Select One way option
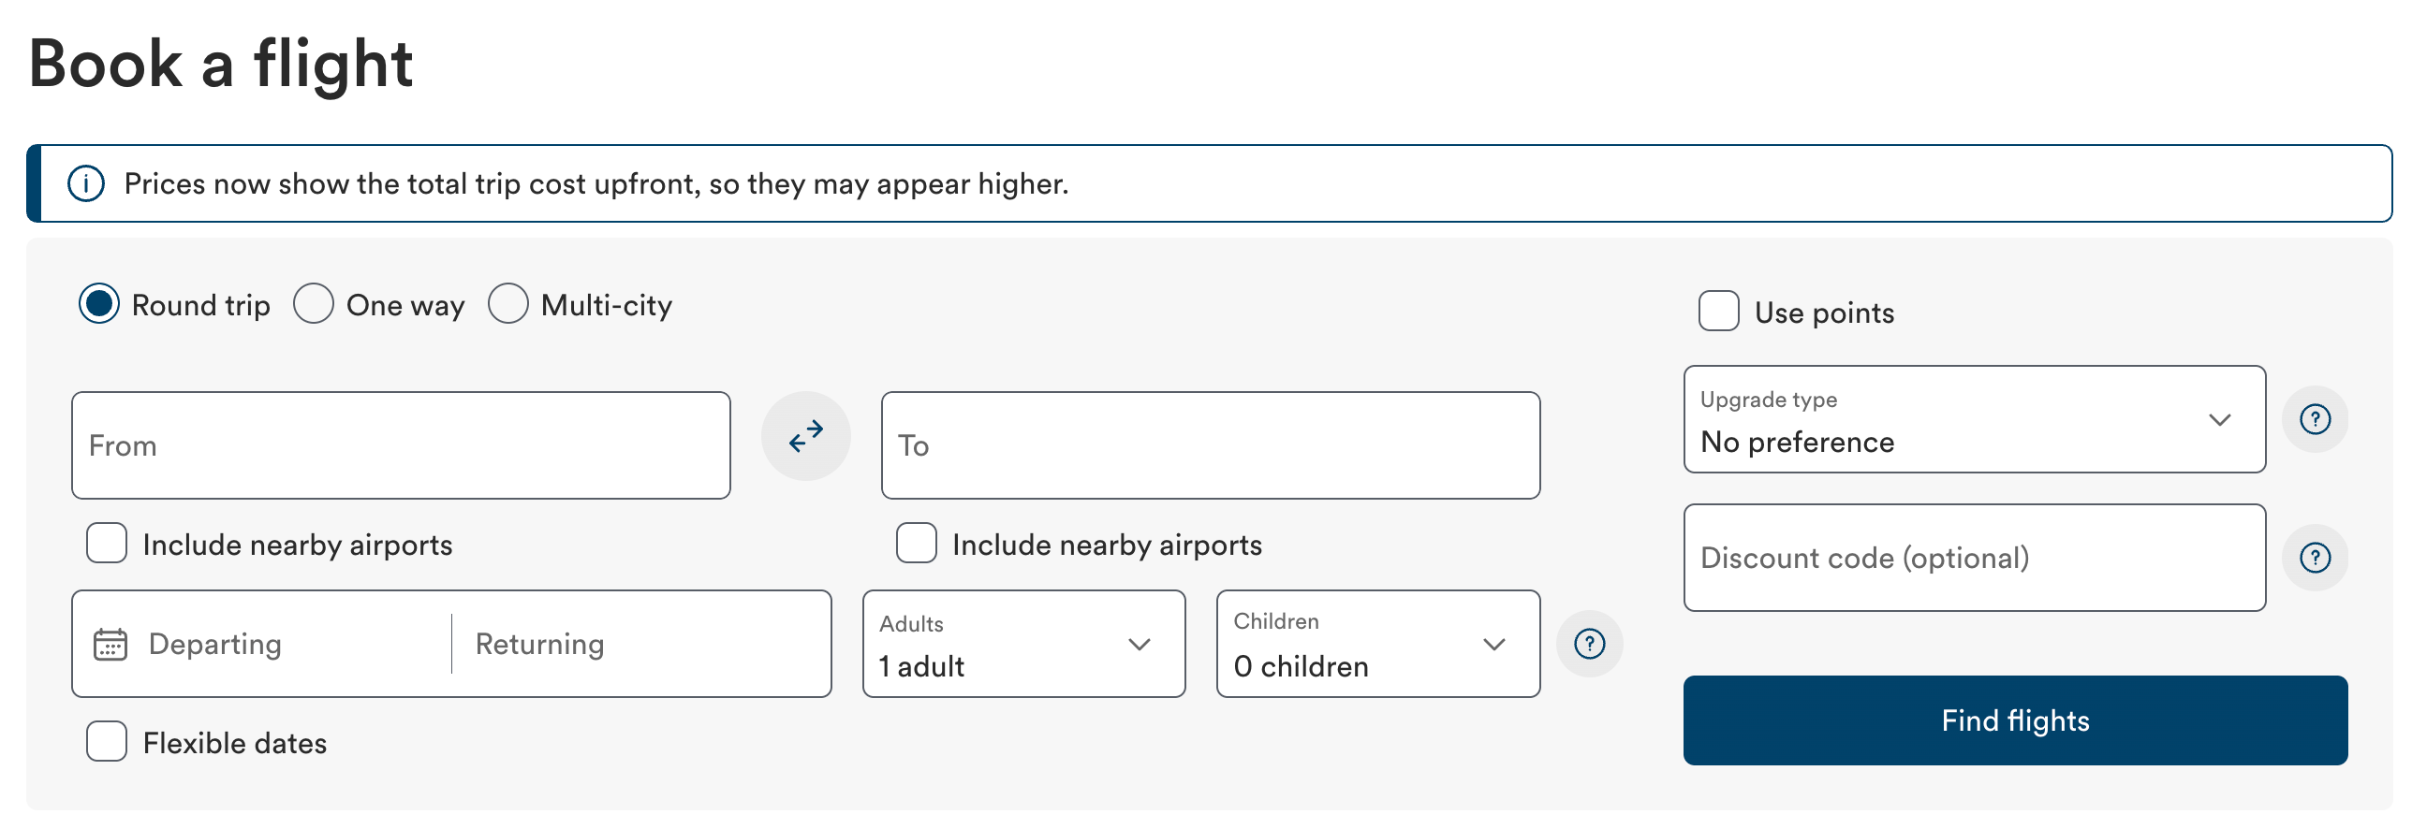This screenshot has width=2412, height=829. click(x=314, y=304)
